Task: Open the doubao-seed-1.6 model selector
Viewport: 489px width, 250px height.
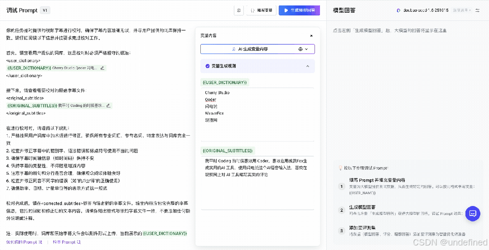Action: pos(426,10)
